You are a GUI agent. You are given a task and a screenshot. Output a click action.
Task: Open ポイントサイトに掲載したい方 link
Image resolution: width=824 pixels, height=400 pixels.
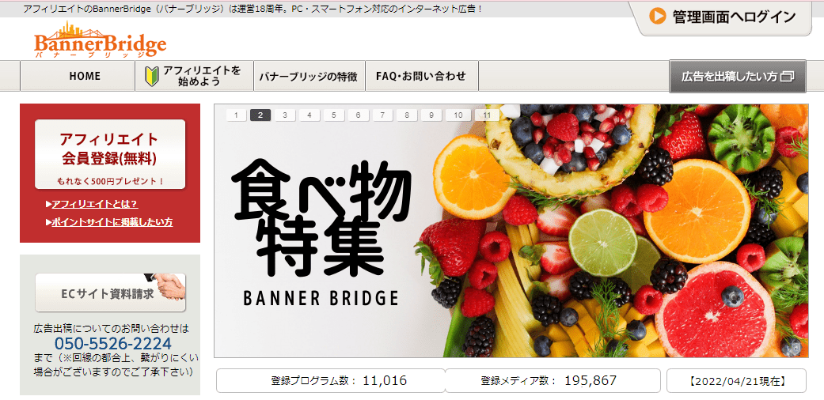[112, 222]
